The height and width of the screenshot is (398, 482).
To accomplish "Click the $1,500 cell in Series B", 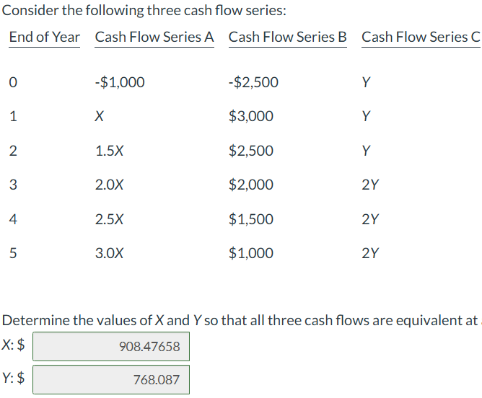I will click(251, 219).
